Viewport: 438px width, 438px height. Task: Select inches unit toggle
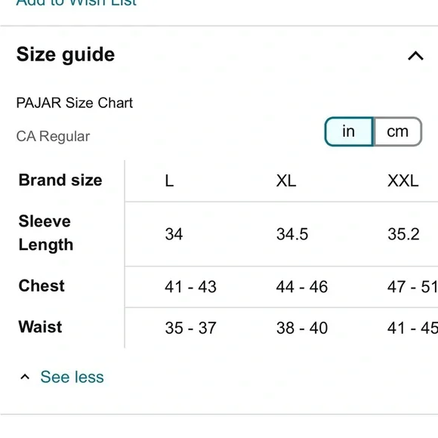[349, 131]
